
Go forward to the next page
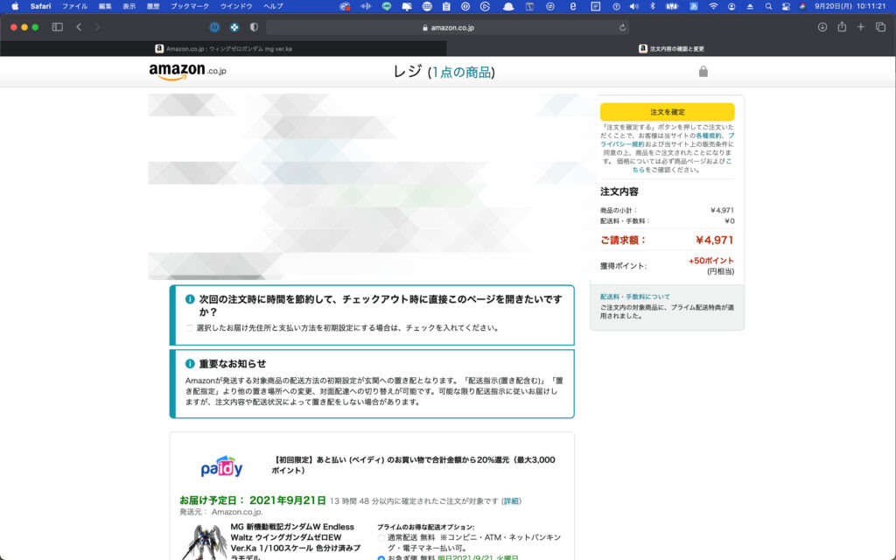pos(97,27)
